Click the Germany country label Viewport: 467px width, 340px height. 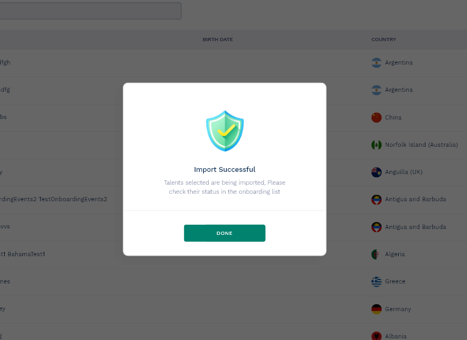(398, 309)
